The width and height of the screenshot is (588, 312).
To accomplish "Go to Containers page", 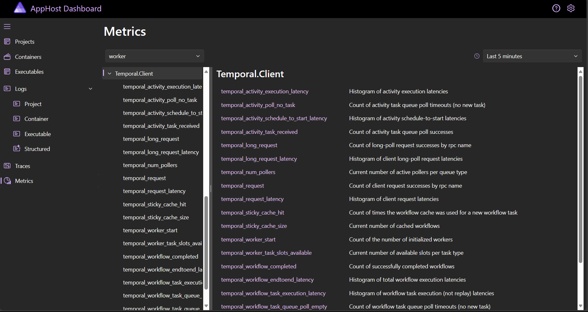I will click(28, 57).
